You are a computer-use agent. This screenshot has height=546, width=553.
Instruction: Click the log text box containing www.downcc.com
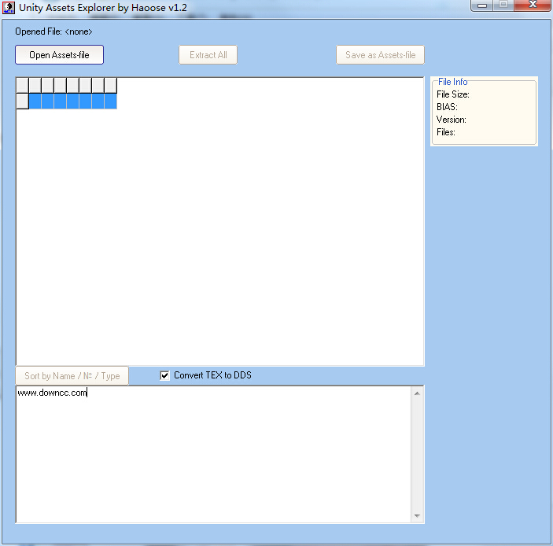coord(213,454)
